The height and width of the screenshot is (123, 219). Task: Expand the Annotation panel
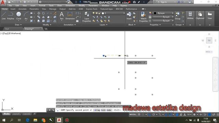click(69, 25)
